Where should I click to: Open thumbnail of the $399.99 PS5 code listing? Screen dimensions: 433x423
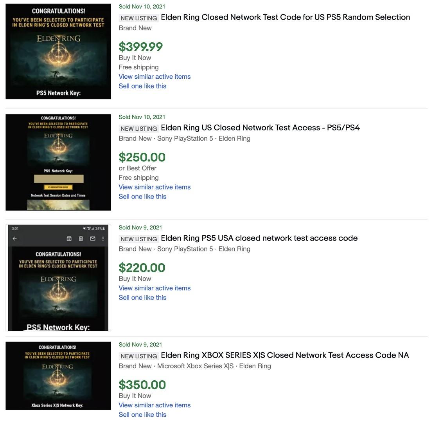click(x=58, y=51)
